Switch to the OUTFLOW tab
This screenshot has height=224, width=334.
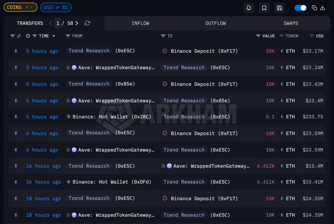coord(216,23)
